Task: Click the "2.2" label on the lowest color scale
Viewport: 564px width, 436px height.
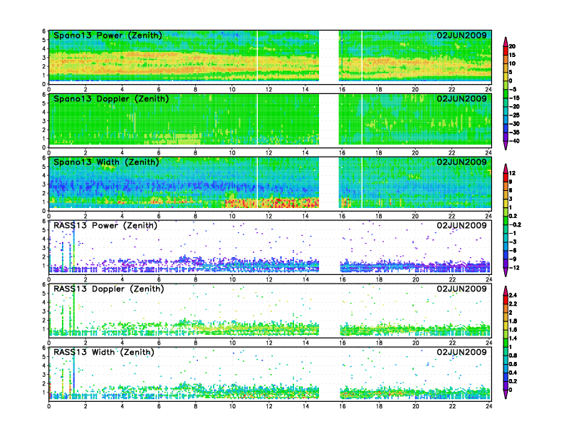Action: (513, 303)
